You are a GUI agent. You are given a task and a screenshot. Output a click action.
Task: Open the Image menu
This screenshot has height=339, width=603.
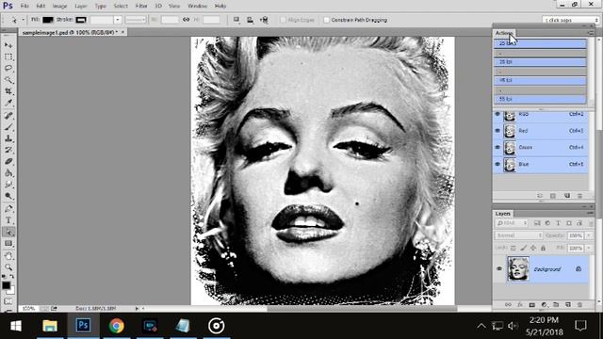(59, 7)
